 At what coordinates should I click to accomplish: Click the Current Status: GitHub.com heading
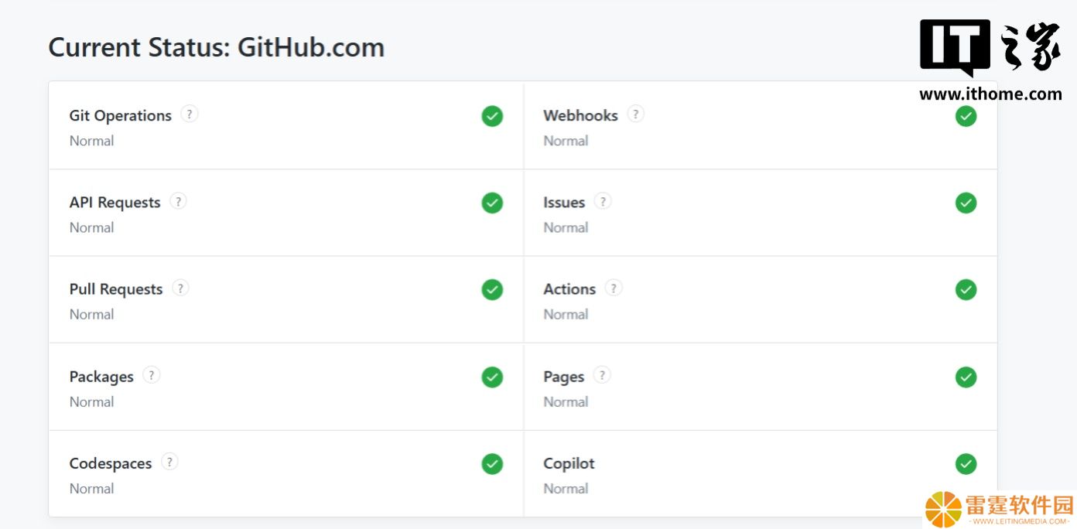pyautogui.click(x=217, y=47)
